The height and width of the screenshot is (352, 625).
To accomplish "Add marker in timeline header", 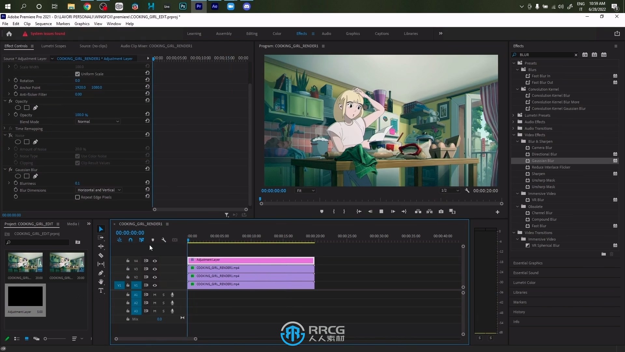I will coord(153,240).
